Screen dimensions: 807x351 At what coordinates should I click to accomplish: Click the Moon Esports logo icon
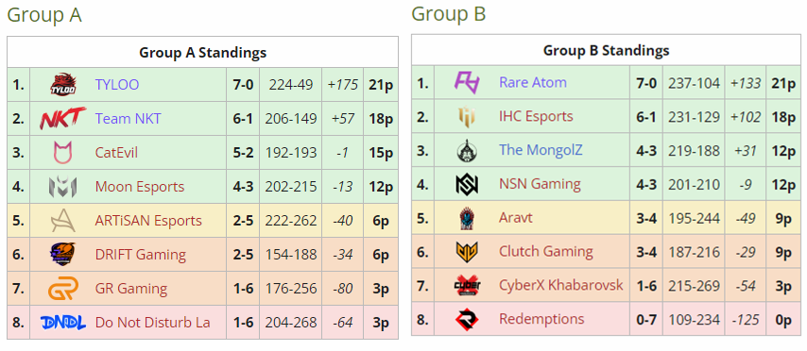[62, 187]
